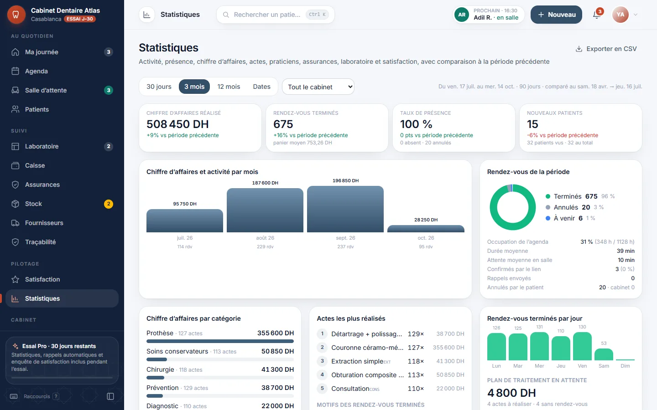Click the YA user avatar

[x=620, y=15]
